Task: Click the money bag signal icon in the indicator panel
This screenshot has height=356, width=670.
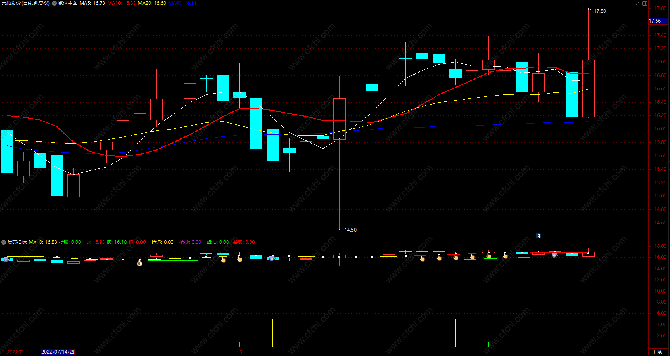Action: [x=140, y=263]
